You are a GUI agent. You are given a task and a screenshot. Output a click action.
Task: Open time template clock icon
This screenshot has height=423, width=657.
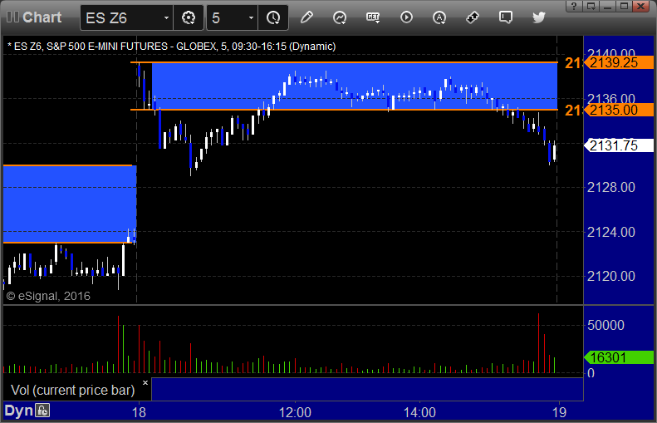(273, 17)
